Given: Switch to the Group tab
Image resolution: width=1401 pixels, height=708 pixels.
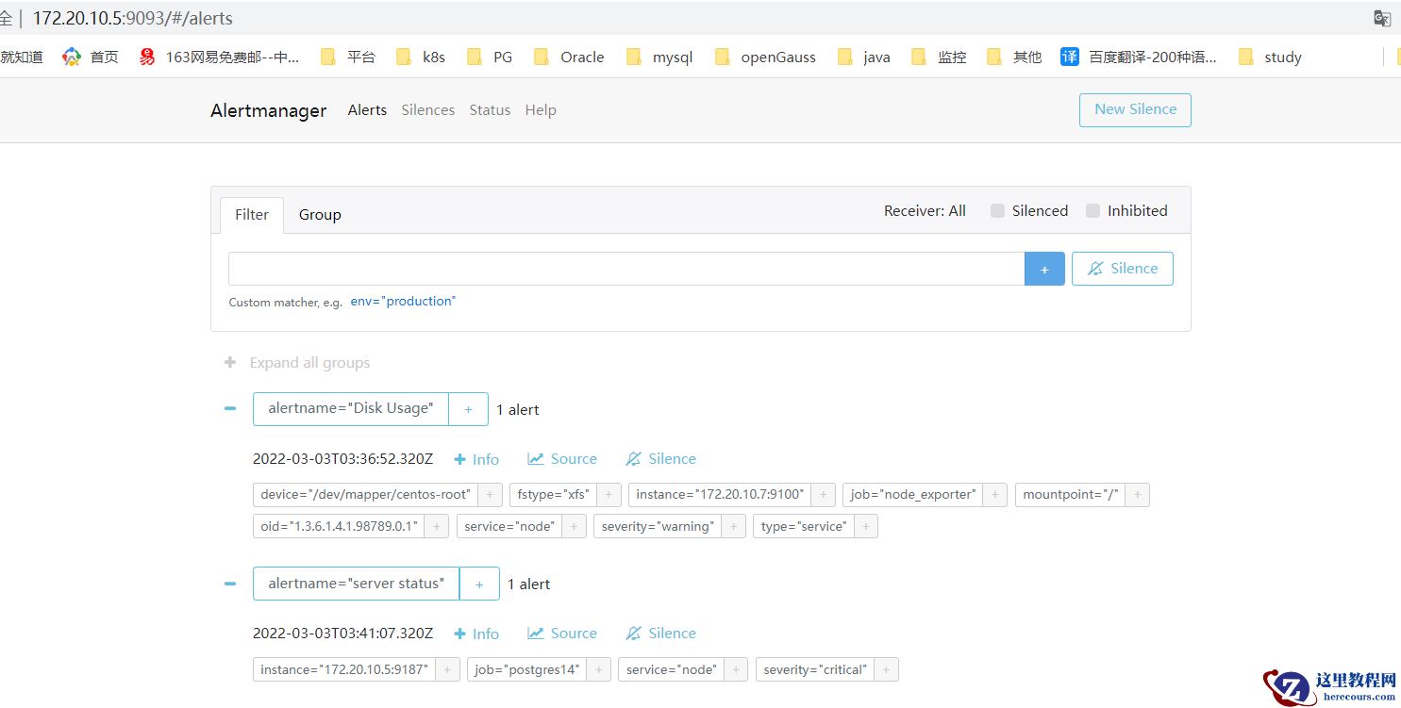Looking at the screenshot, I should coord(320,215).
